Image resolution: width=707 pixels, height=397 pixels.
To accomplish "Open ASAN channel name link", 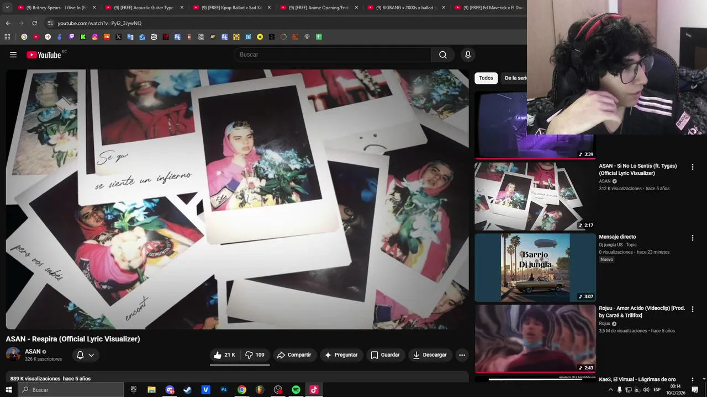I will coord(33,352).
